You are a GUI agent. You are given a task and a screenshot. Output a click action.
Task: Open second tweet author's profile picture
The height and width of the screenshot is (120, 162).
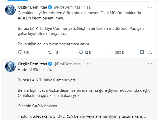(x=10, y=66)
